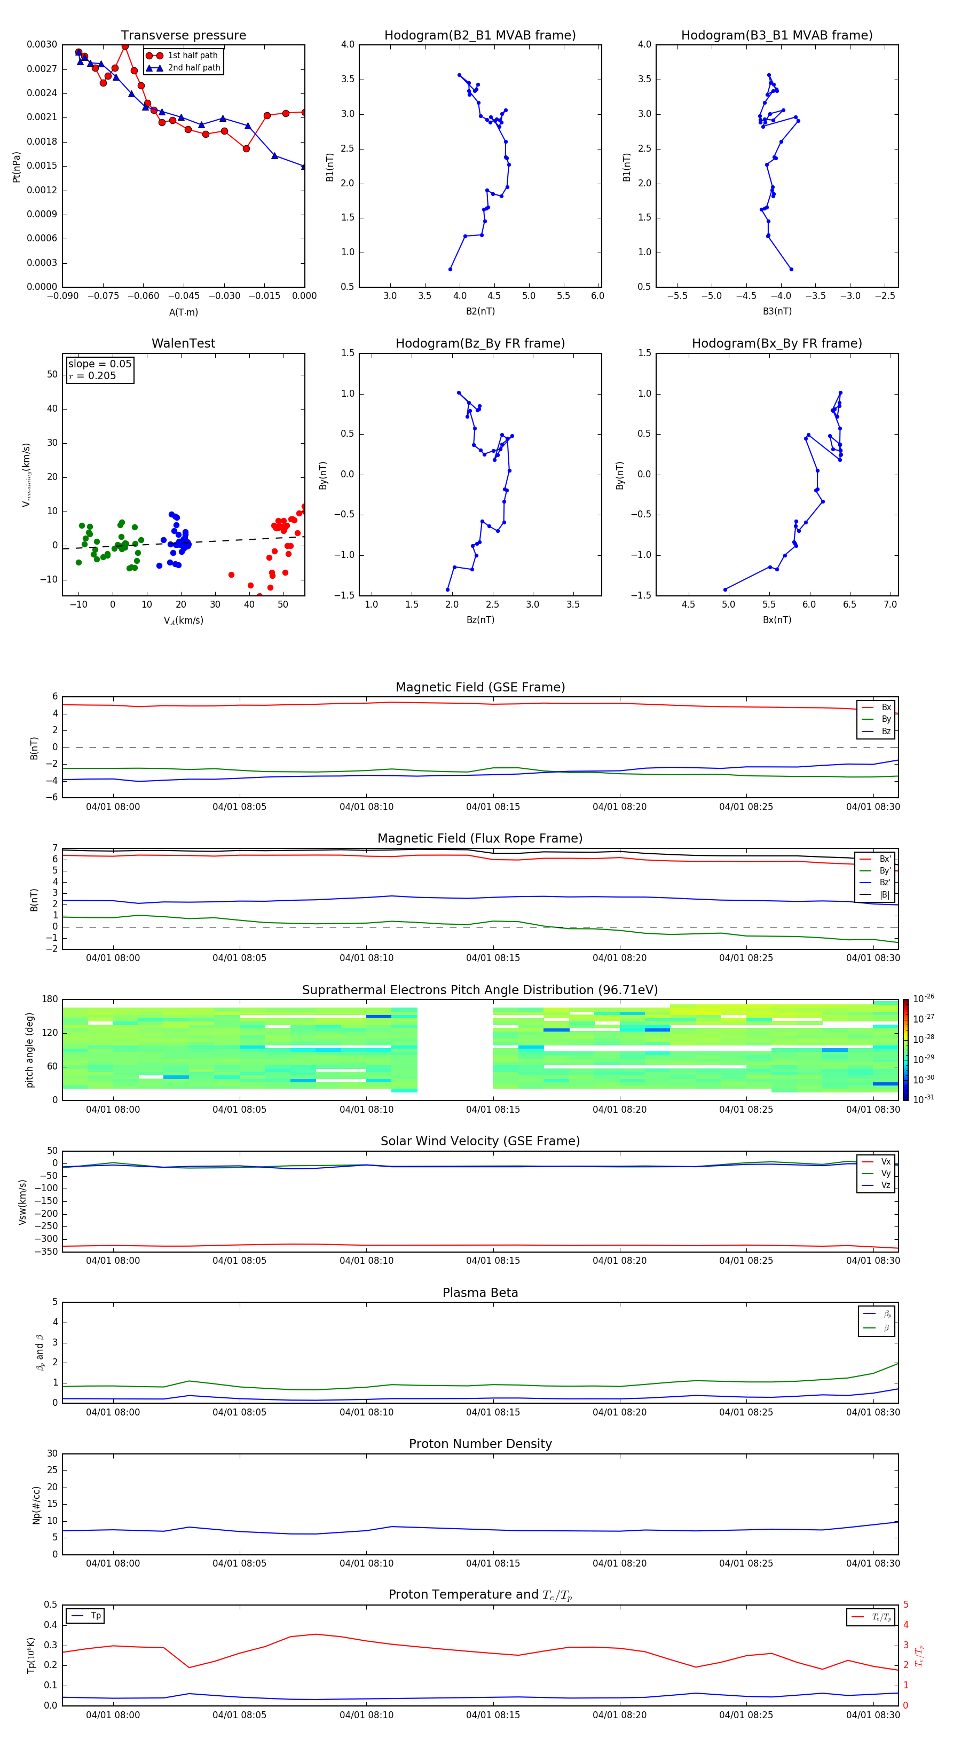Select the Bx' legend entry

point(875,859)
